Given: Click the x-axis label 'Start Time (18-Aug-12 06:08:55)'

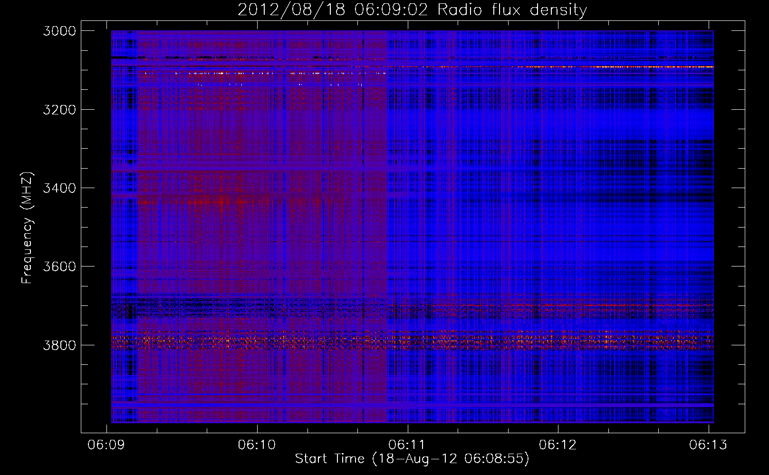Looking at the screenshot, I should (x=412, y=458).
